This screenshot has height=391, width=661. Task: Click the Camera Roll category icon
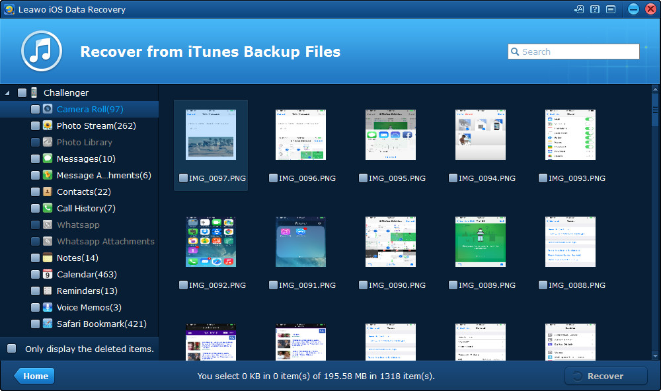tap(48, 109)
